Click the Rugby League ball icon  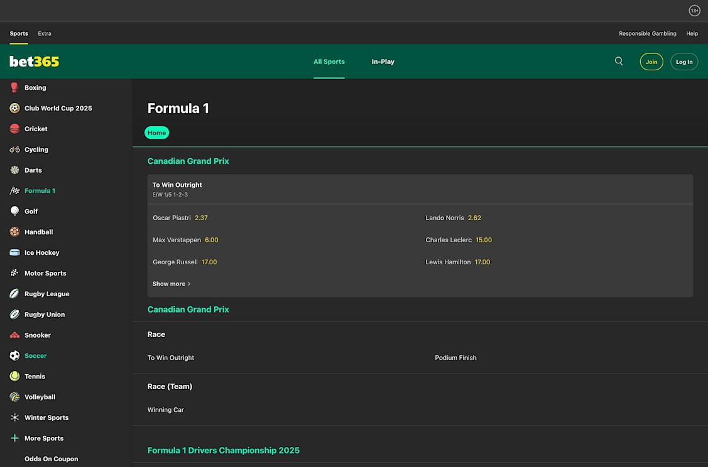(14, 294)
